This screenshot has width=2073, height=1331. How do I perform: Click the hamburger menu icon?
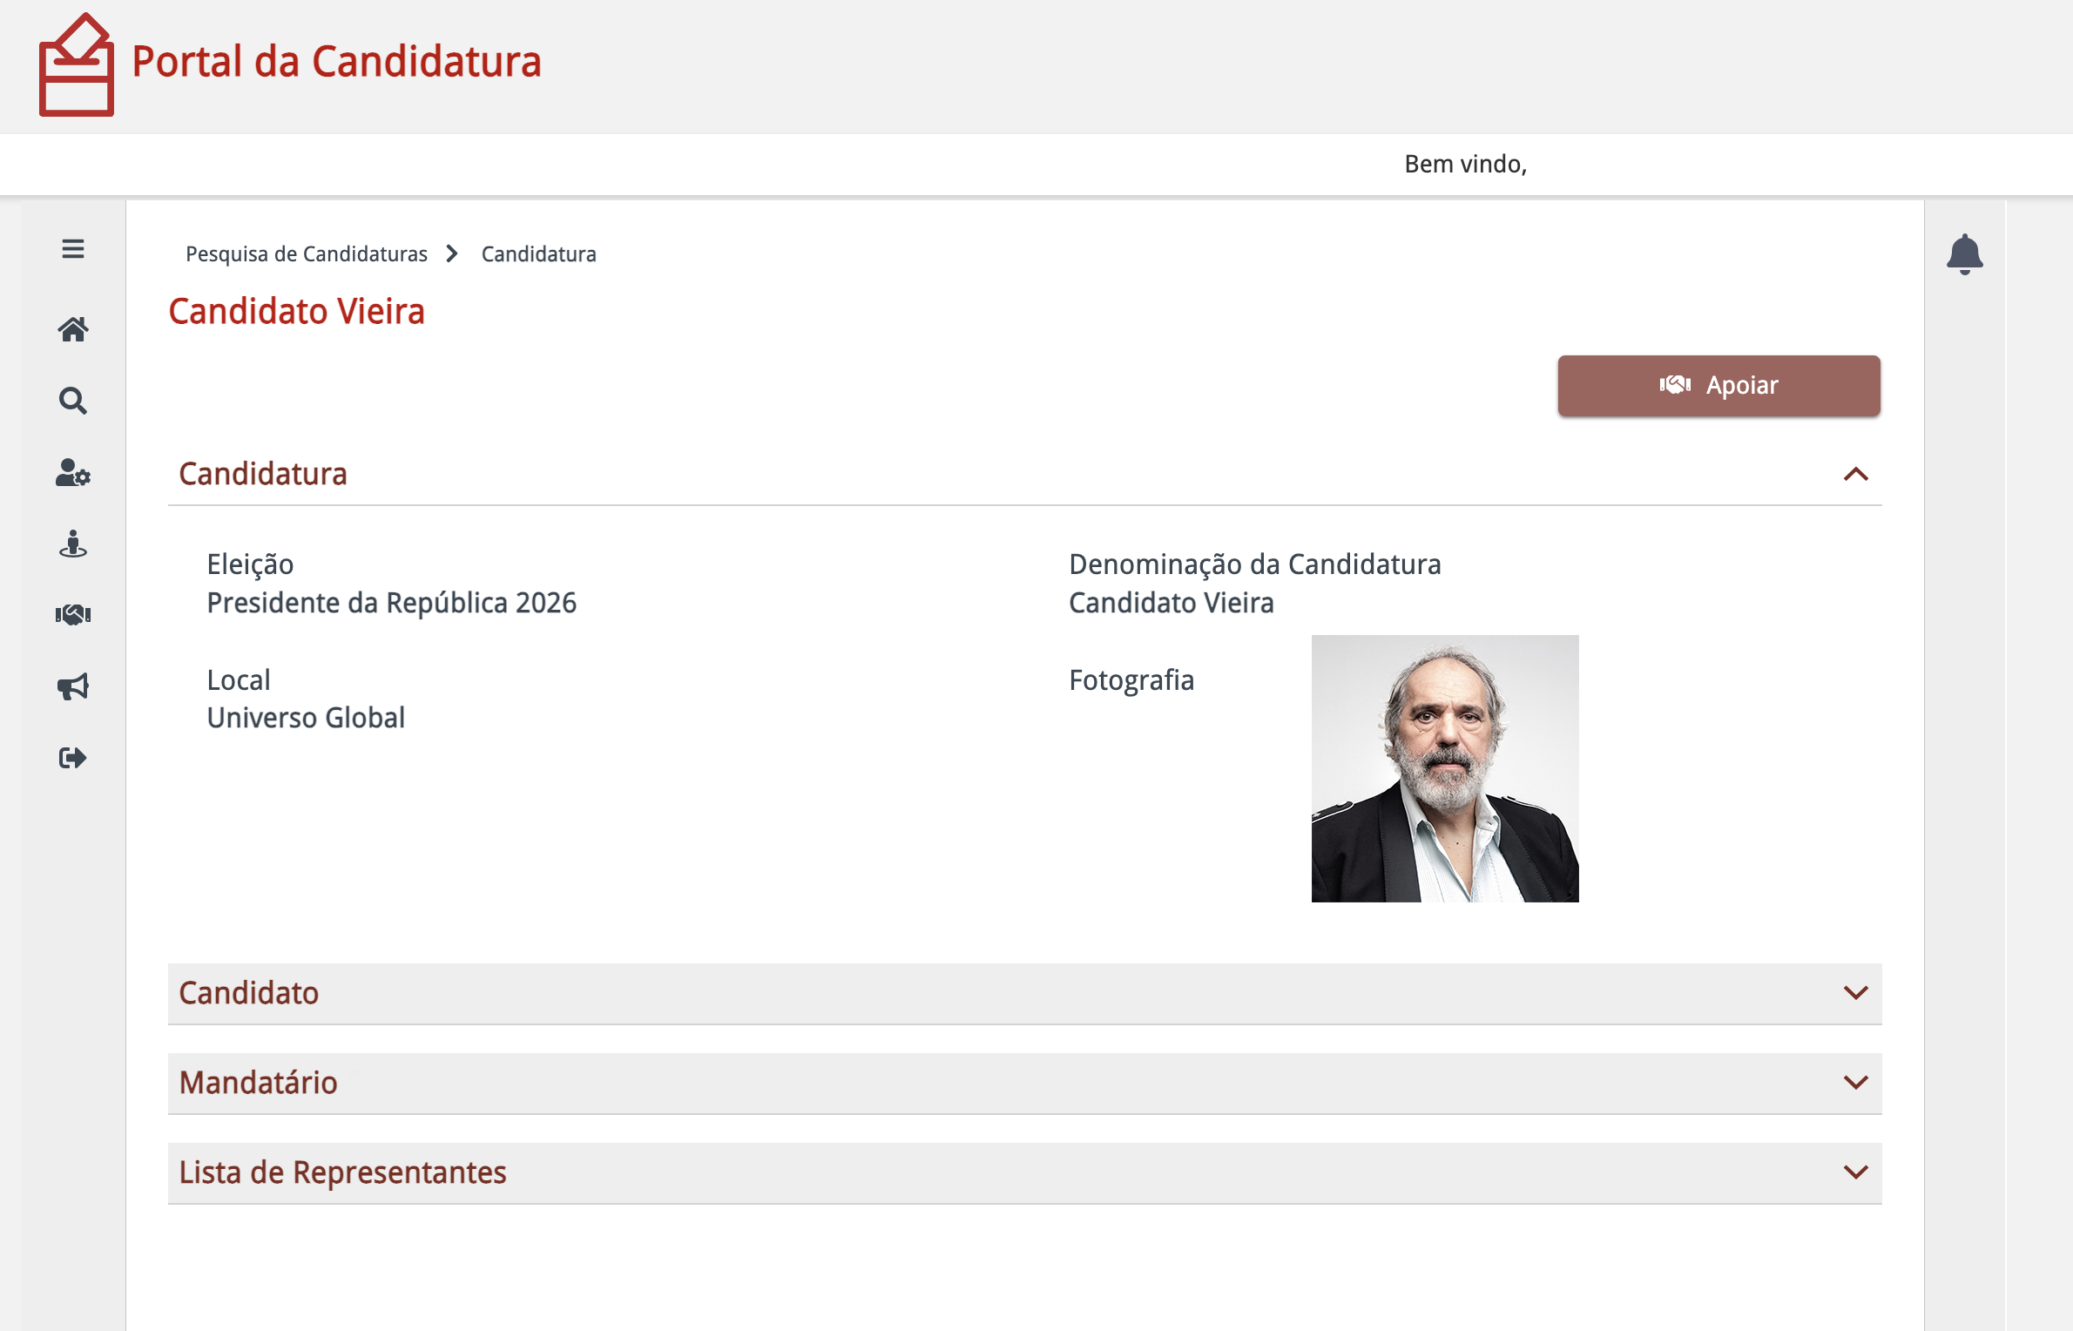(x=73, y=249)
